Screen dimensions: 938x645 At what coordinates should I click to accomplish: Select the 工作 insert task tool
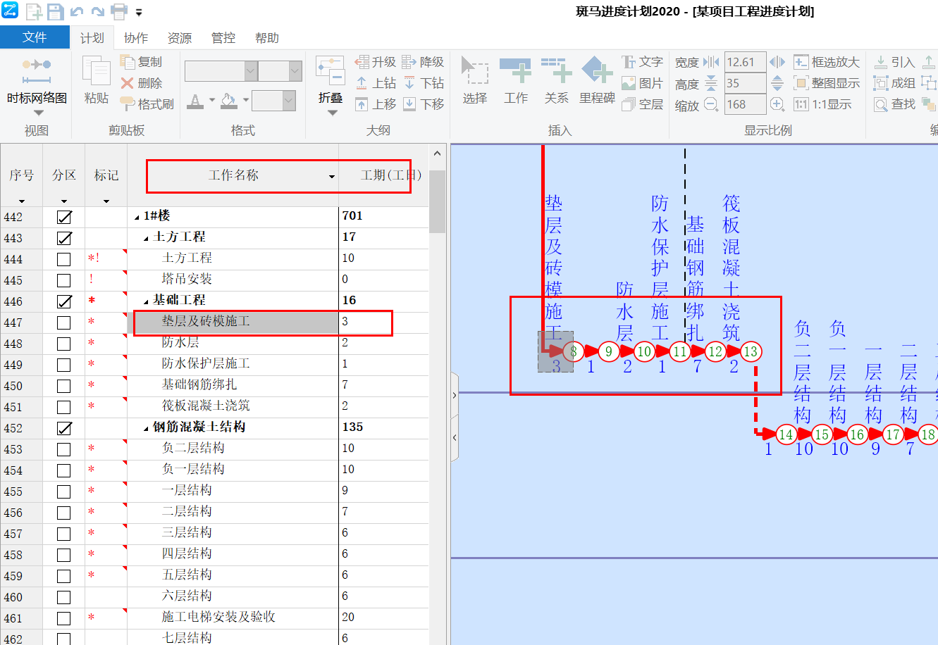516,80
